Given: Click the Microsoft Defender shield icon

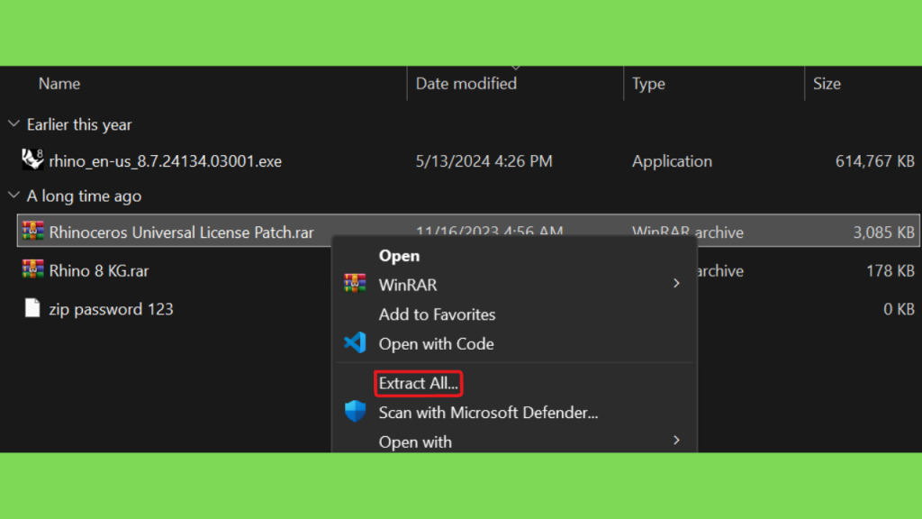Looking at the screenshot, I should pyautogui.click(x=355, y=411).
